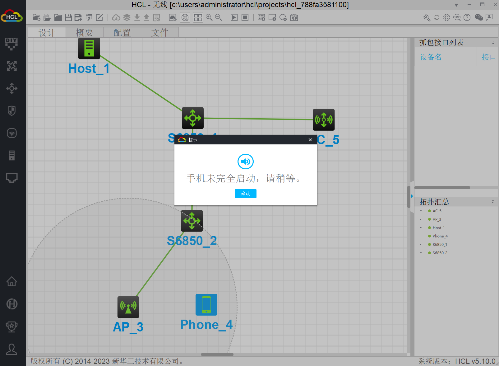The height and width of the screenshot is (366, 499).
Task: Click the circular refresh arrow icon
Action: click(437, 17)
